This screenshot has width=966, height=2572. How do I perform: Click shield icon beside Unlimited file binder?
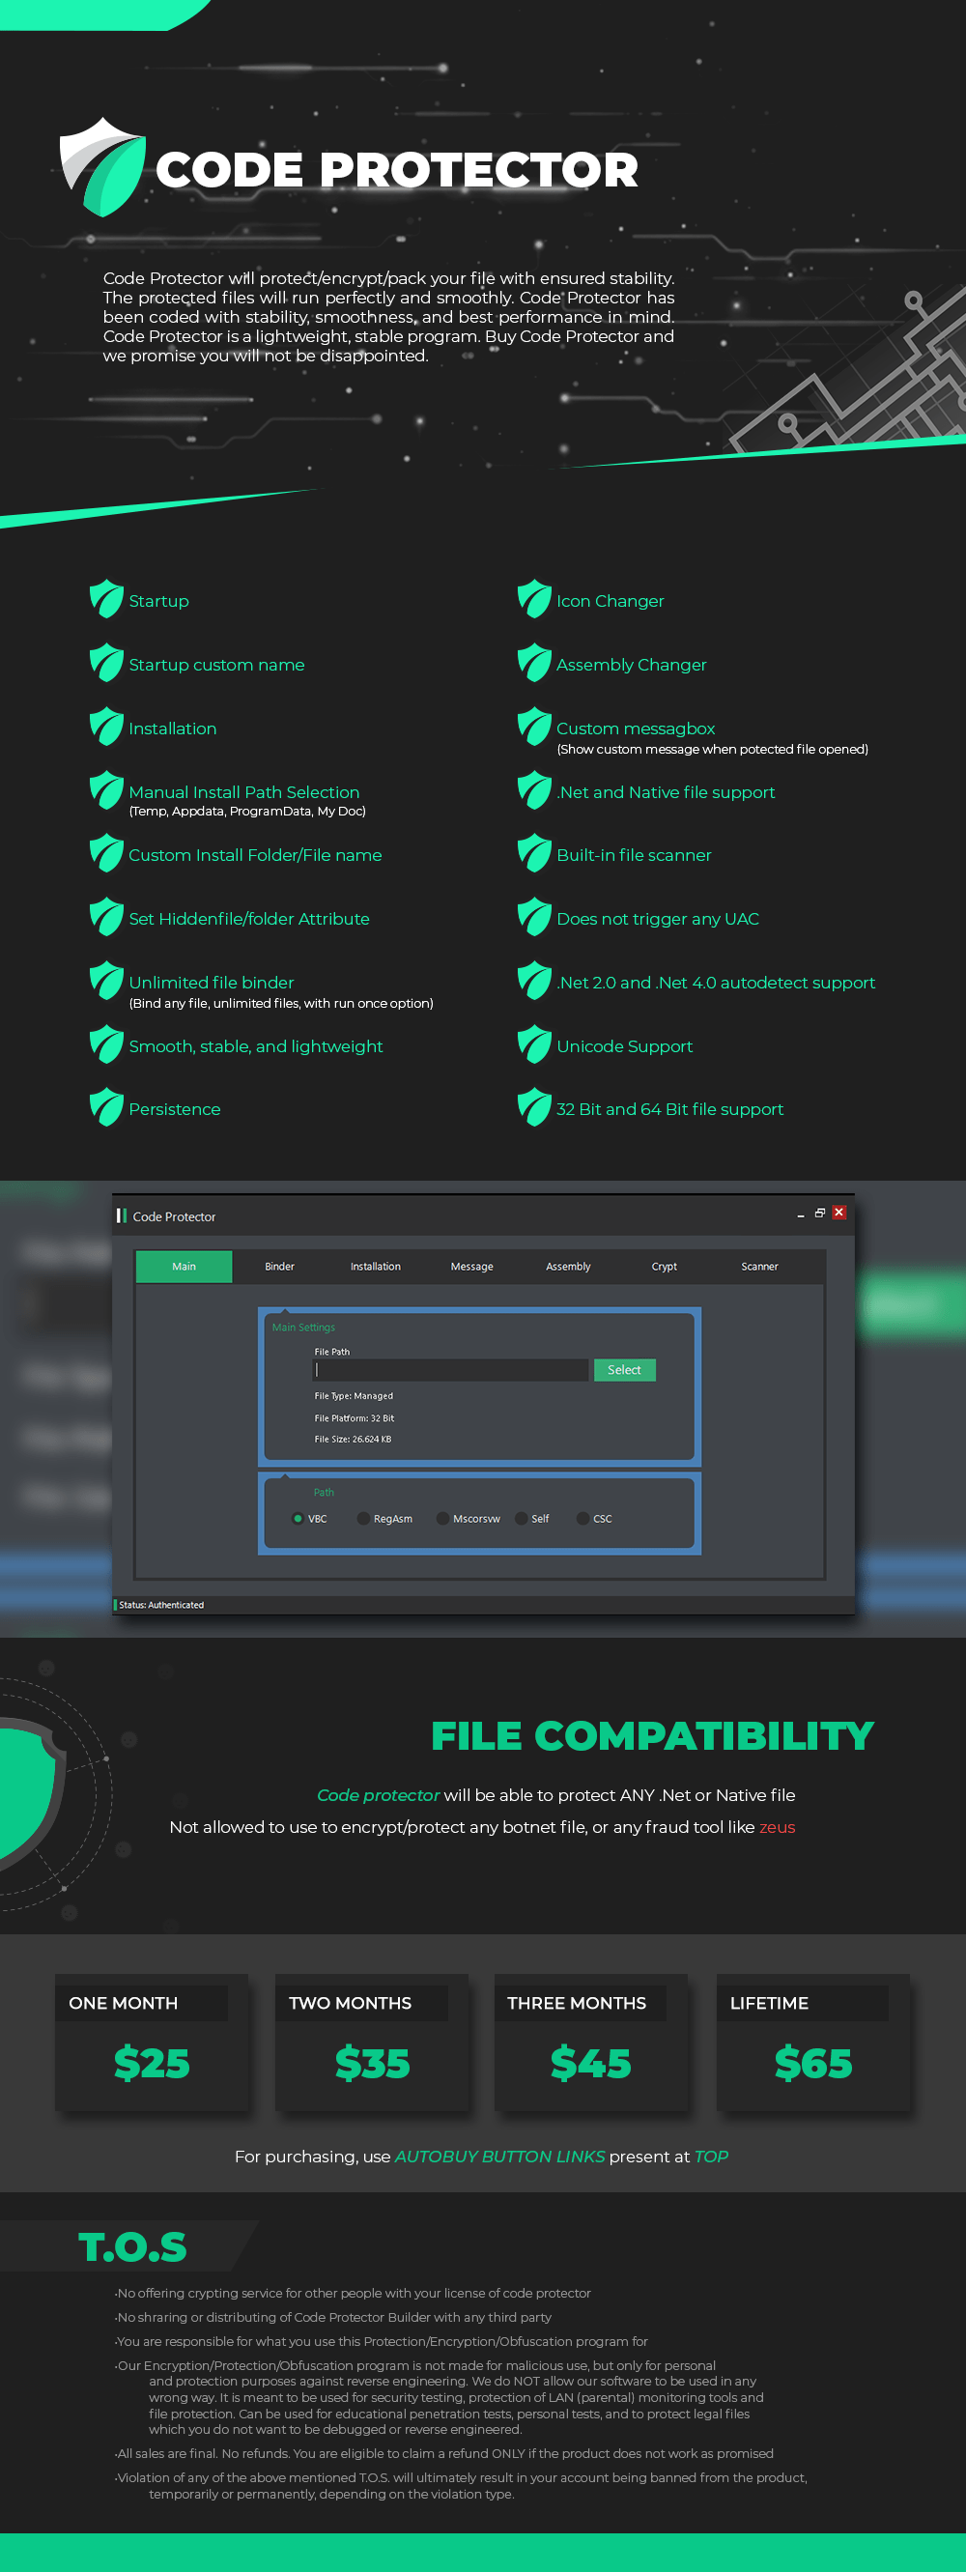(x=107, y=982)
